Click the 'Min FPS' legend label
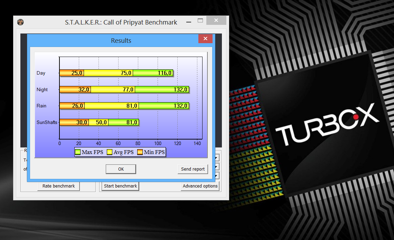Screen dimensions: 394x240 (154, 152)
